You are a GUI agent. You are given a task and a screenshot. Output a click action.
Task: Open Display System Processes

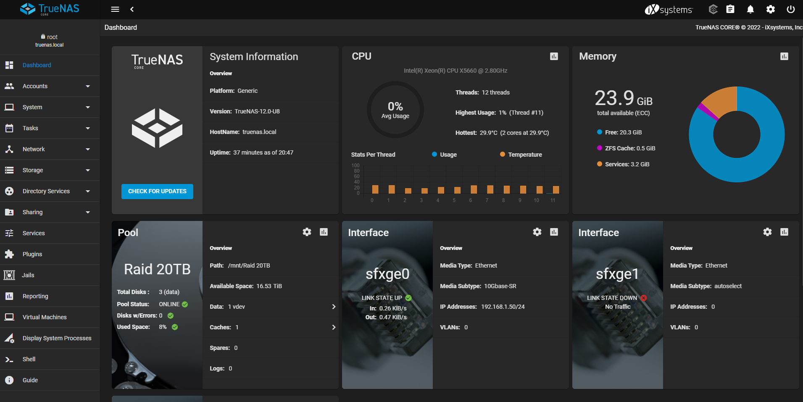(50, 338)
